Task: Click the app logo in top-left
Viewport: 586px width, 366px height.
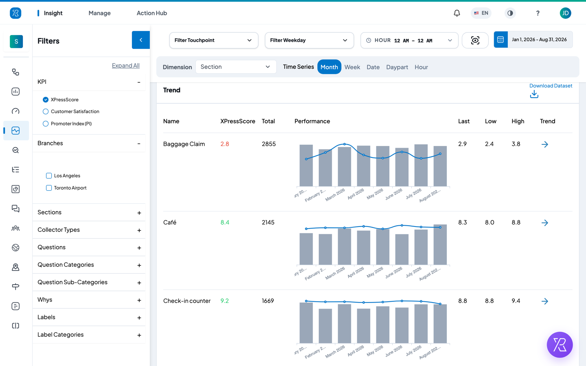Action: click(x=15, y=13)
